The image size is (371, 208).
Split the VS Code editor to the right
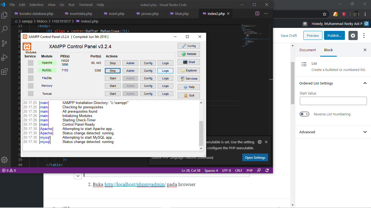[x=257, y=14]
